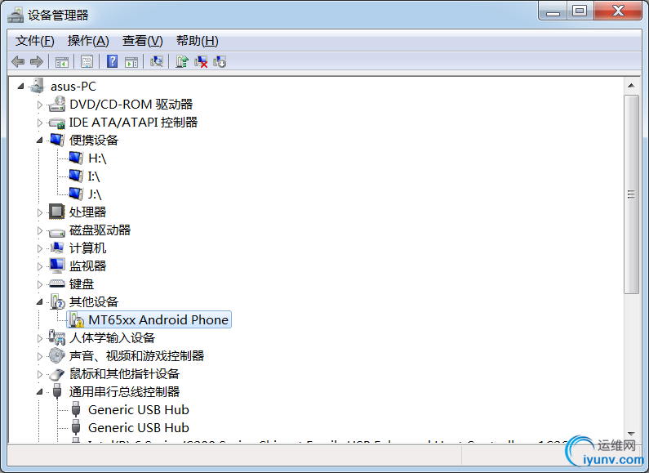The height and width of the screenshot is (473, 649).
Task: Click the 声音、视频和游戏控制器 speaker icon
Action: click(56, 355)
